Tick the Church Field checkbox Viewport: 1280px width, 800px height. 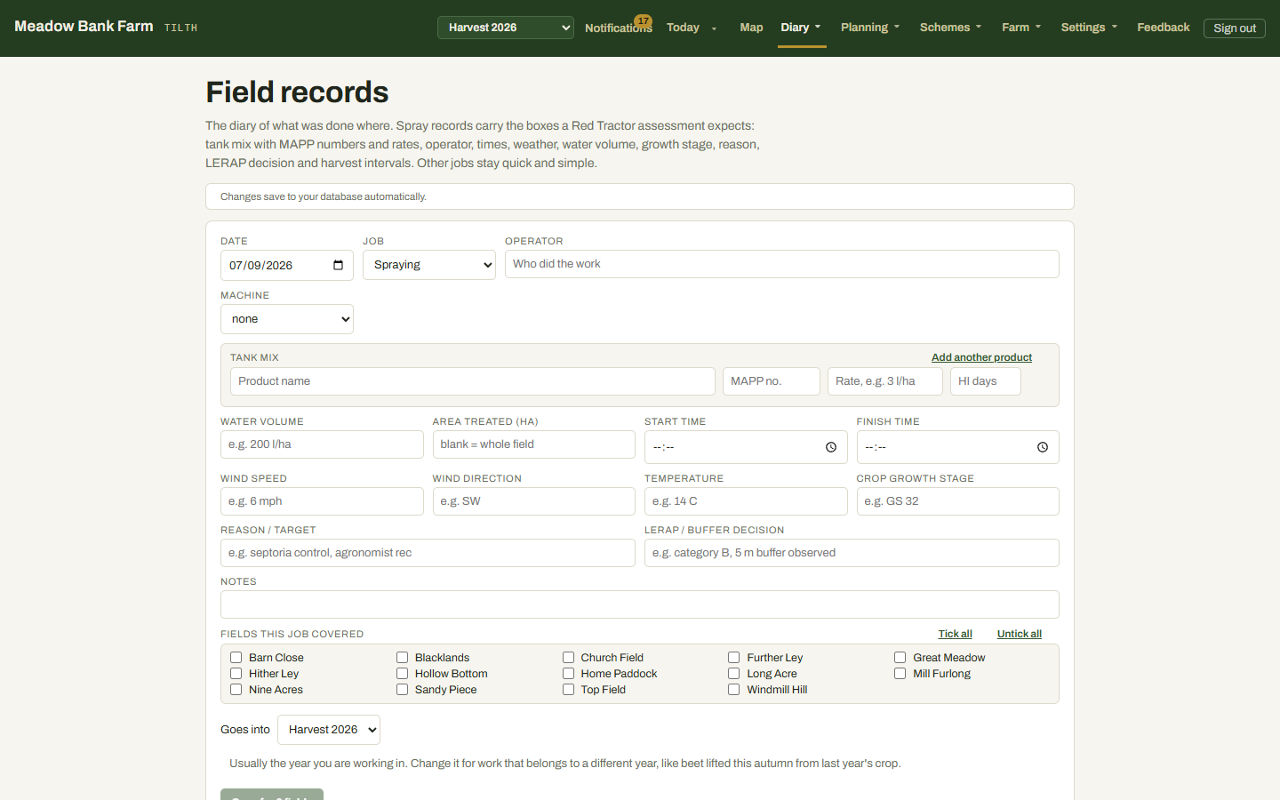568,658
